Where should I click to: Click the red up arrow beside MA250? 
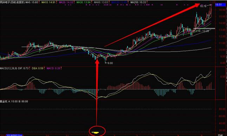pyautogui.click(x=147, y=2)
